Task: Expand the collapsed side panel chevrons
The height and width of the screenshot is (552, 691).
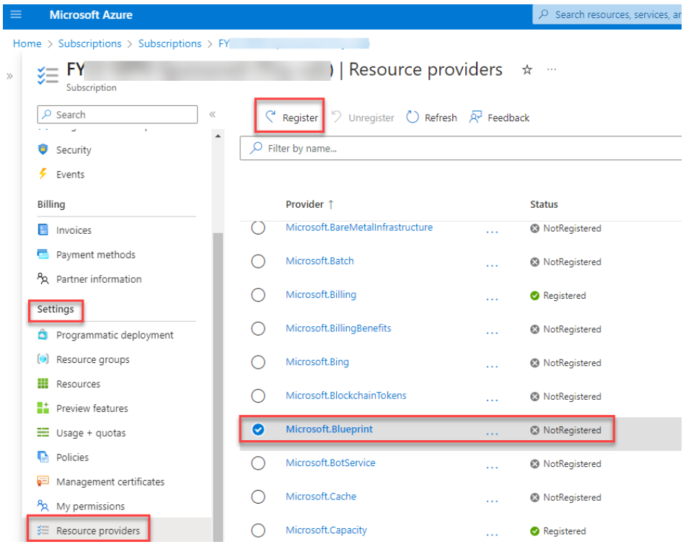Action: [x=9, y=76]
